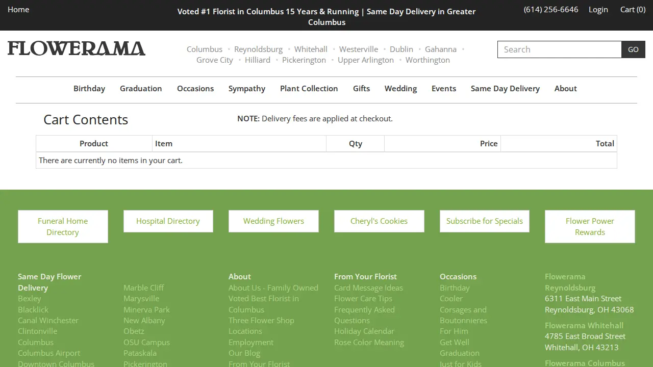Open the Flower Power Rewards button

tap(590, 227)
